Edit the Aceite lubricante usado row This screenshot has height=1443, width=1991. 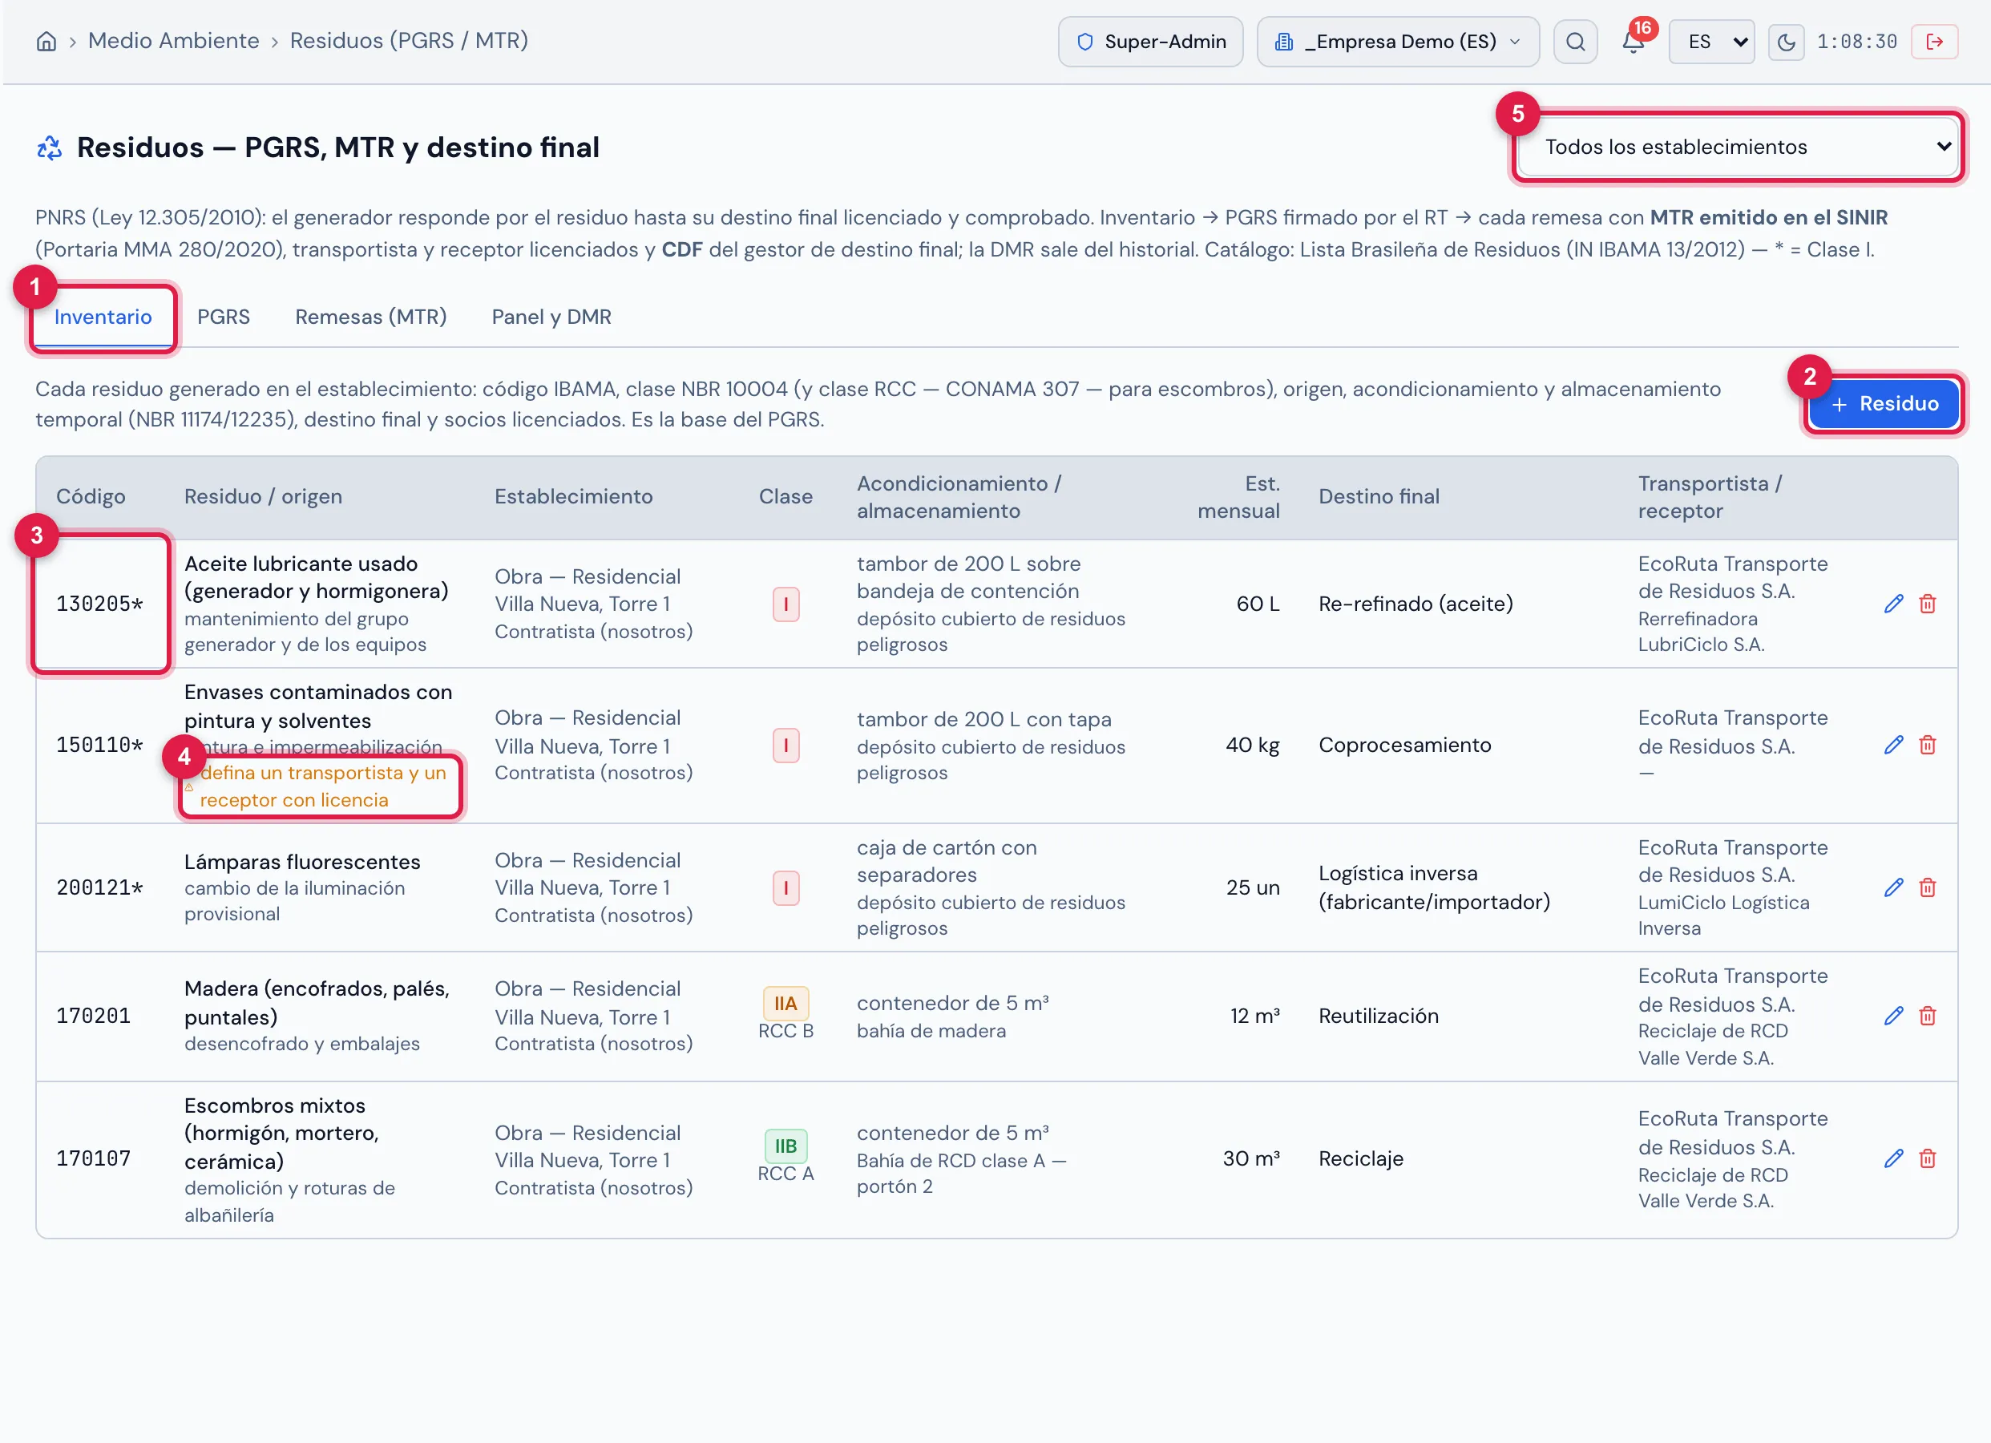(x=1893, y=604)
